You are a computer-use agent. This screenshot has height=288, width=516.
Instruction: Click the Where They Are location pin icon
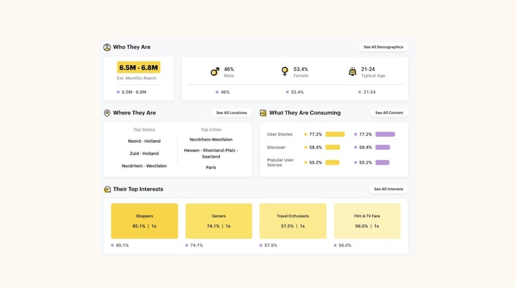(x=107, y=113)
